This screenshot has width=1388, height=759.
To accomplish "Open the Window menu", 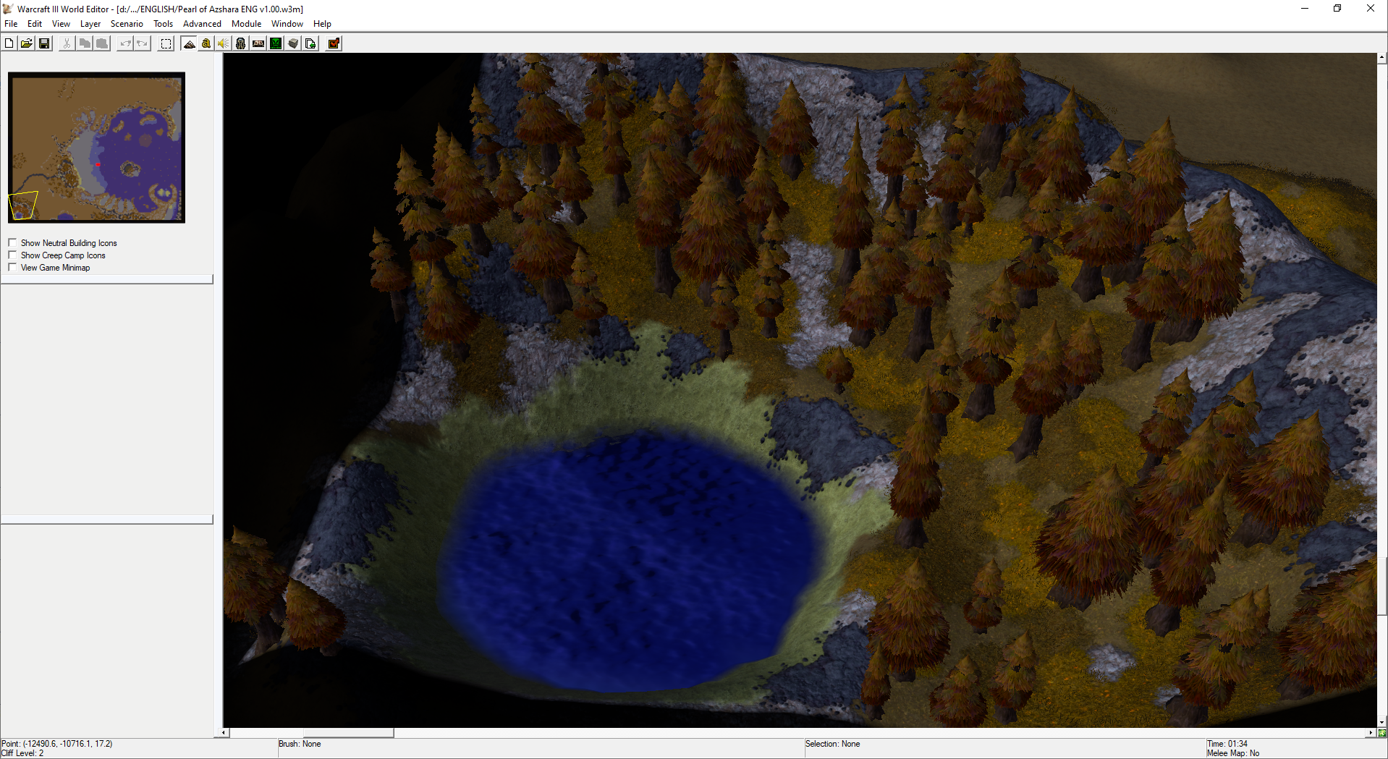I will click(x=287, y=24).
